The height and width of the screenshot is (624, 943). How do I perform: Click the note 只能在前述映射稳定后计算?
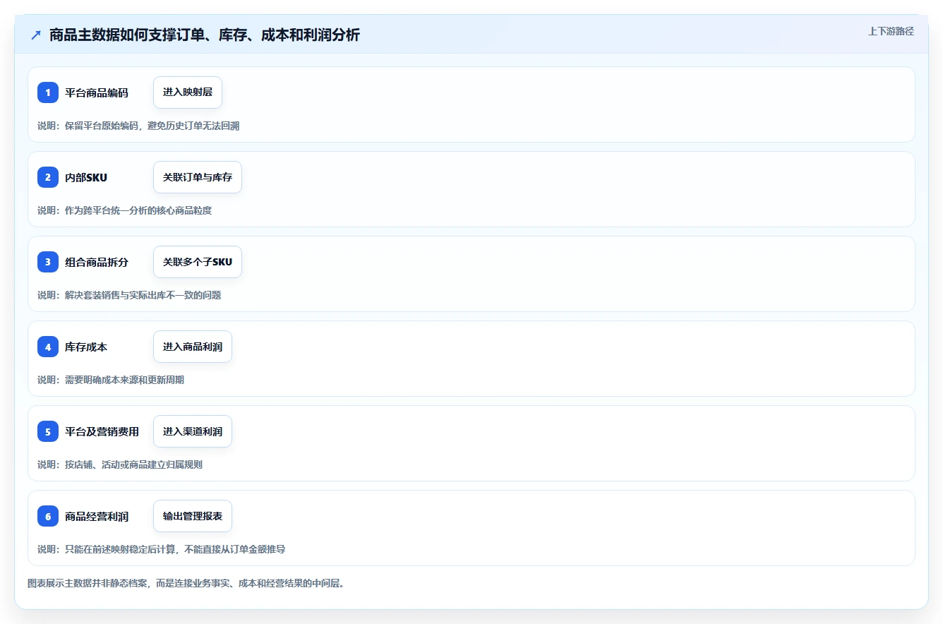(120, 549)
